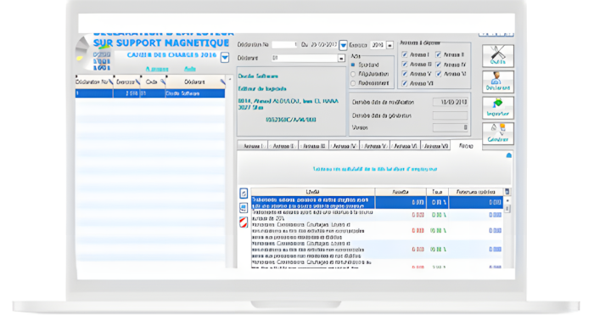
Task: Click the Libellé column header
Action: coord(313,192)
